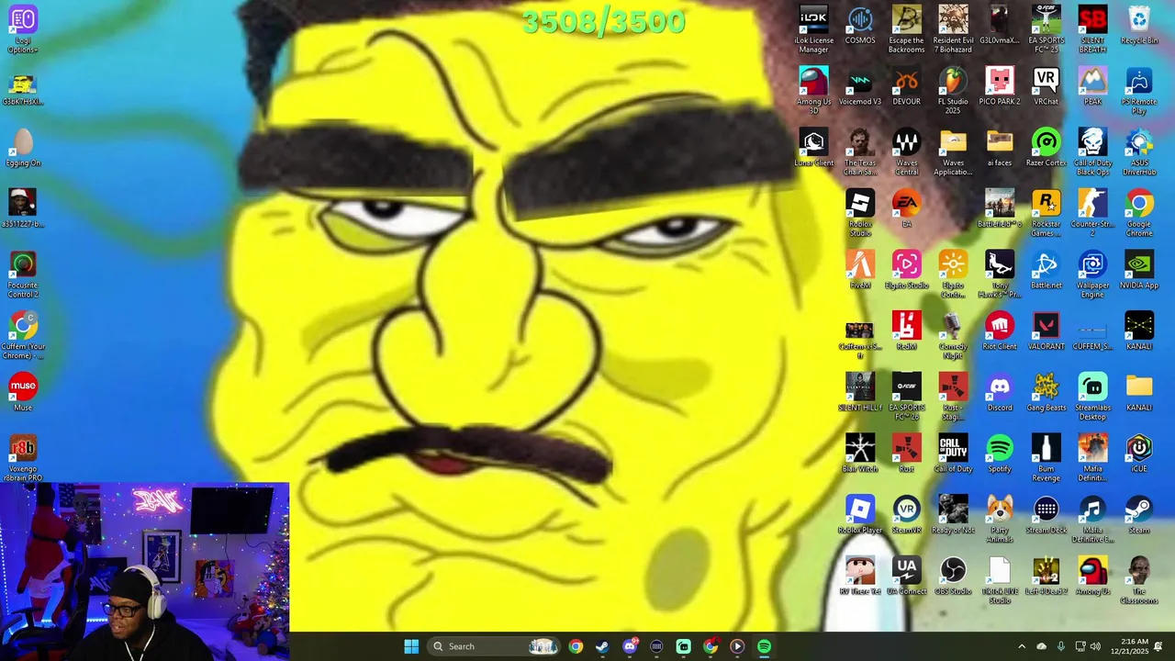
Task: Launch iCUE desktop shortcut
Action: (x=1139, y=454)
